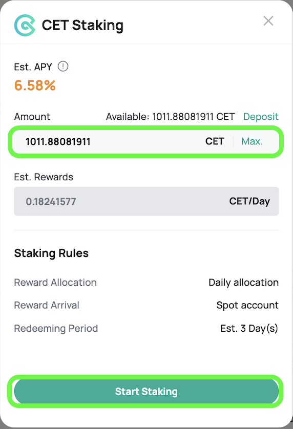293x429 pixels.
Task: Click the Staking Rules heading
Action: click(51, 253)
